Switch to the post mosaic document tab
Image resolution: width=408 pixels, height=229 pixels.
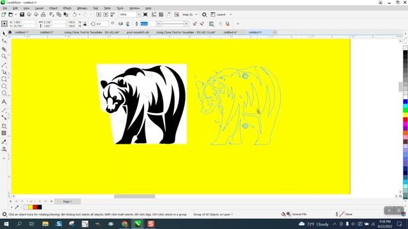138,32
